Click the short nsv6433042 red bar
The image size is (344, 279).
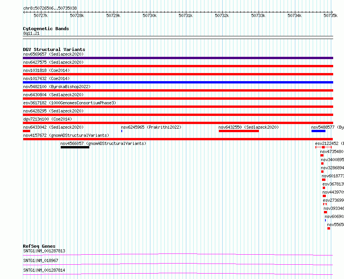point(26,131)
